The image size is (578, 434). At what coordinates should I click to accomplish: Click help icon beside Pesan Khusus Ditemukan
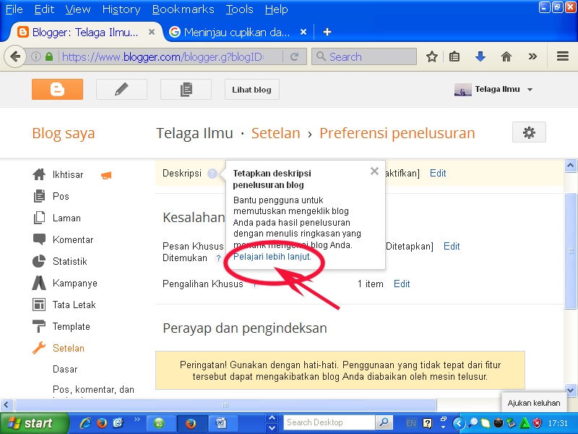218,258
